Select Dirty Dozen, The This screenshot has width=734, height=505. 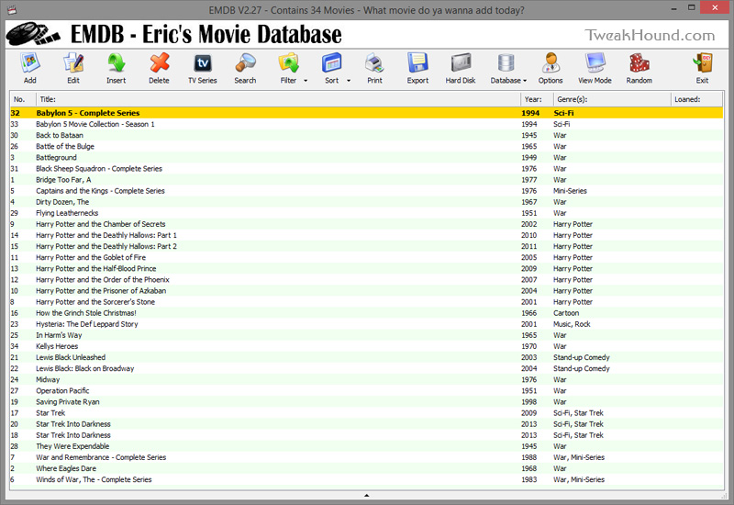pos(366,202)
